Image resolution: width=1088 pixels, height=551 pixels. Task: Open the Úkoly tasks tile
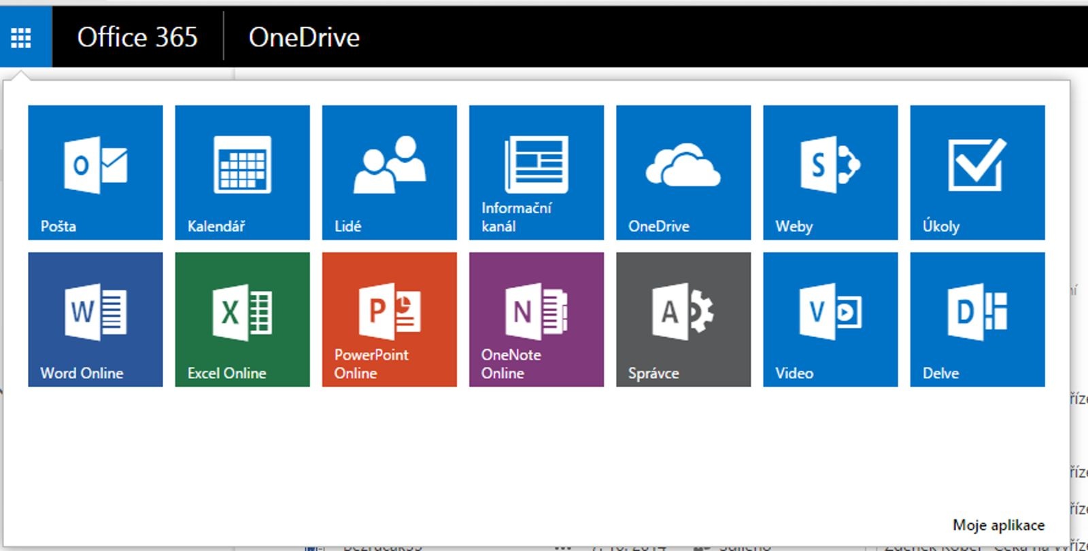click(978, 173)
